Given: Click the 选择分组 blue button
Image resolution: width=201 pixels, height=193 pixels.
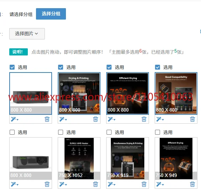Looking at the screenshot, I should pos(51,14).
